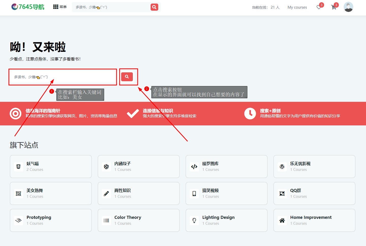
Task: Click the 两性知识 pencil icon
Action: [106, 193]
